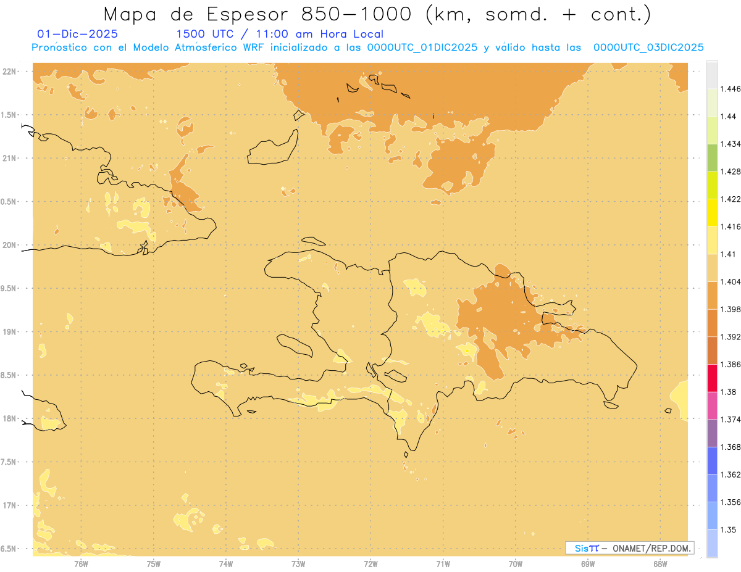This screenshot has width=741, height=572.
Task: Select the colorbar value '1.416'
Action: [x=731, y=226]
